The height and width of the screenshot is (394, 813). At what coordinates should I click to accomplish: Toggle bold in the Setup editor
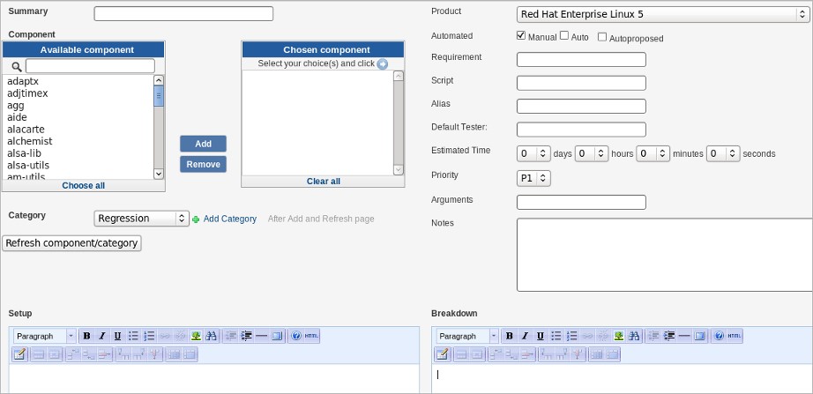click(86, 336)
